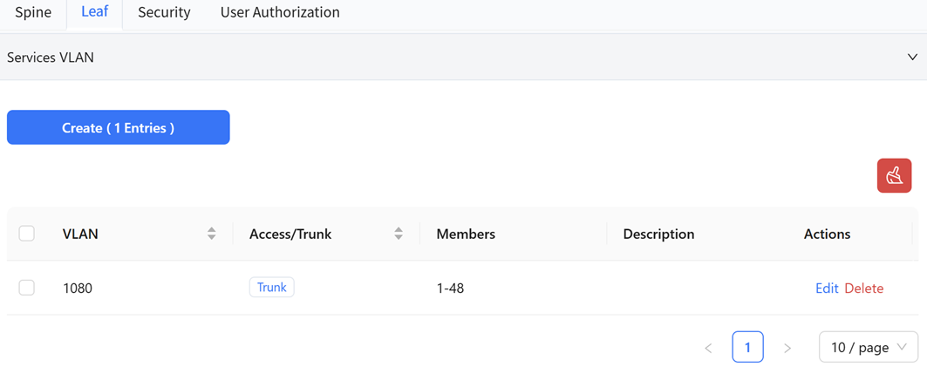Go to the previous page arrow
Screen dimensions: 927x367
click(x=708, y=348)
